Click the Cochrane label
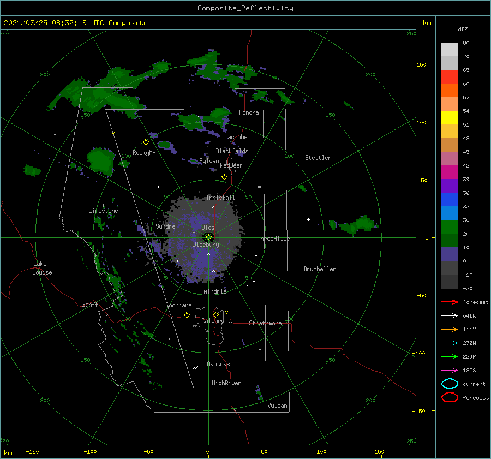The image size is (491, 459). pos(178,305)
